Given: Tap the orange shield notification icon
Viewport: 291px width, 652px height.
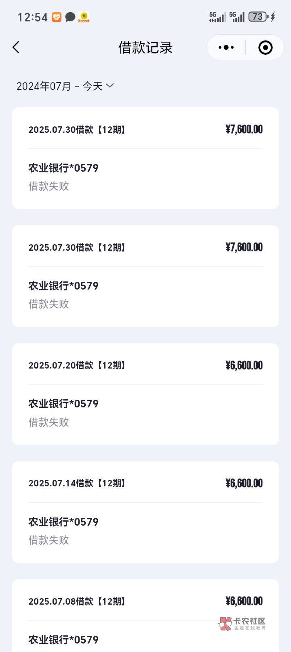Looking at the screenshot, I should [57, 17].
